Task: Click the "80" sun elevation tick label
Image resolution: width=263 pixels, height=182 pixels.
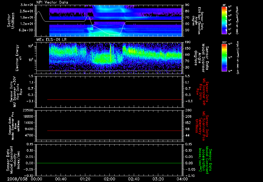Action: pyautogui.click(x=187, y=11)
